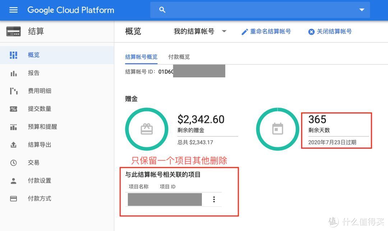Click the rename pencil icon
The image size is (388, 231).
pos(245,32)
